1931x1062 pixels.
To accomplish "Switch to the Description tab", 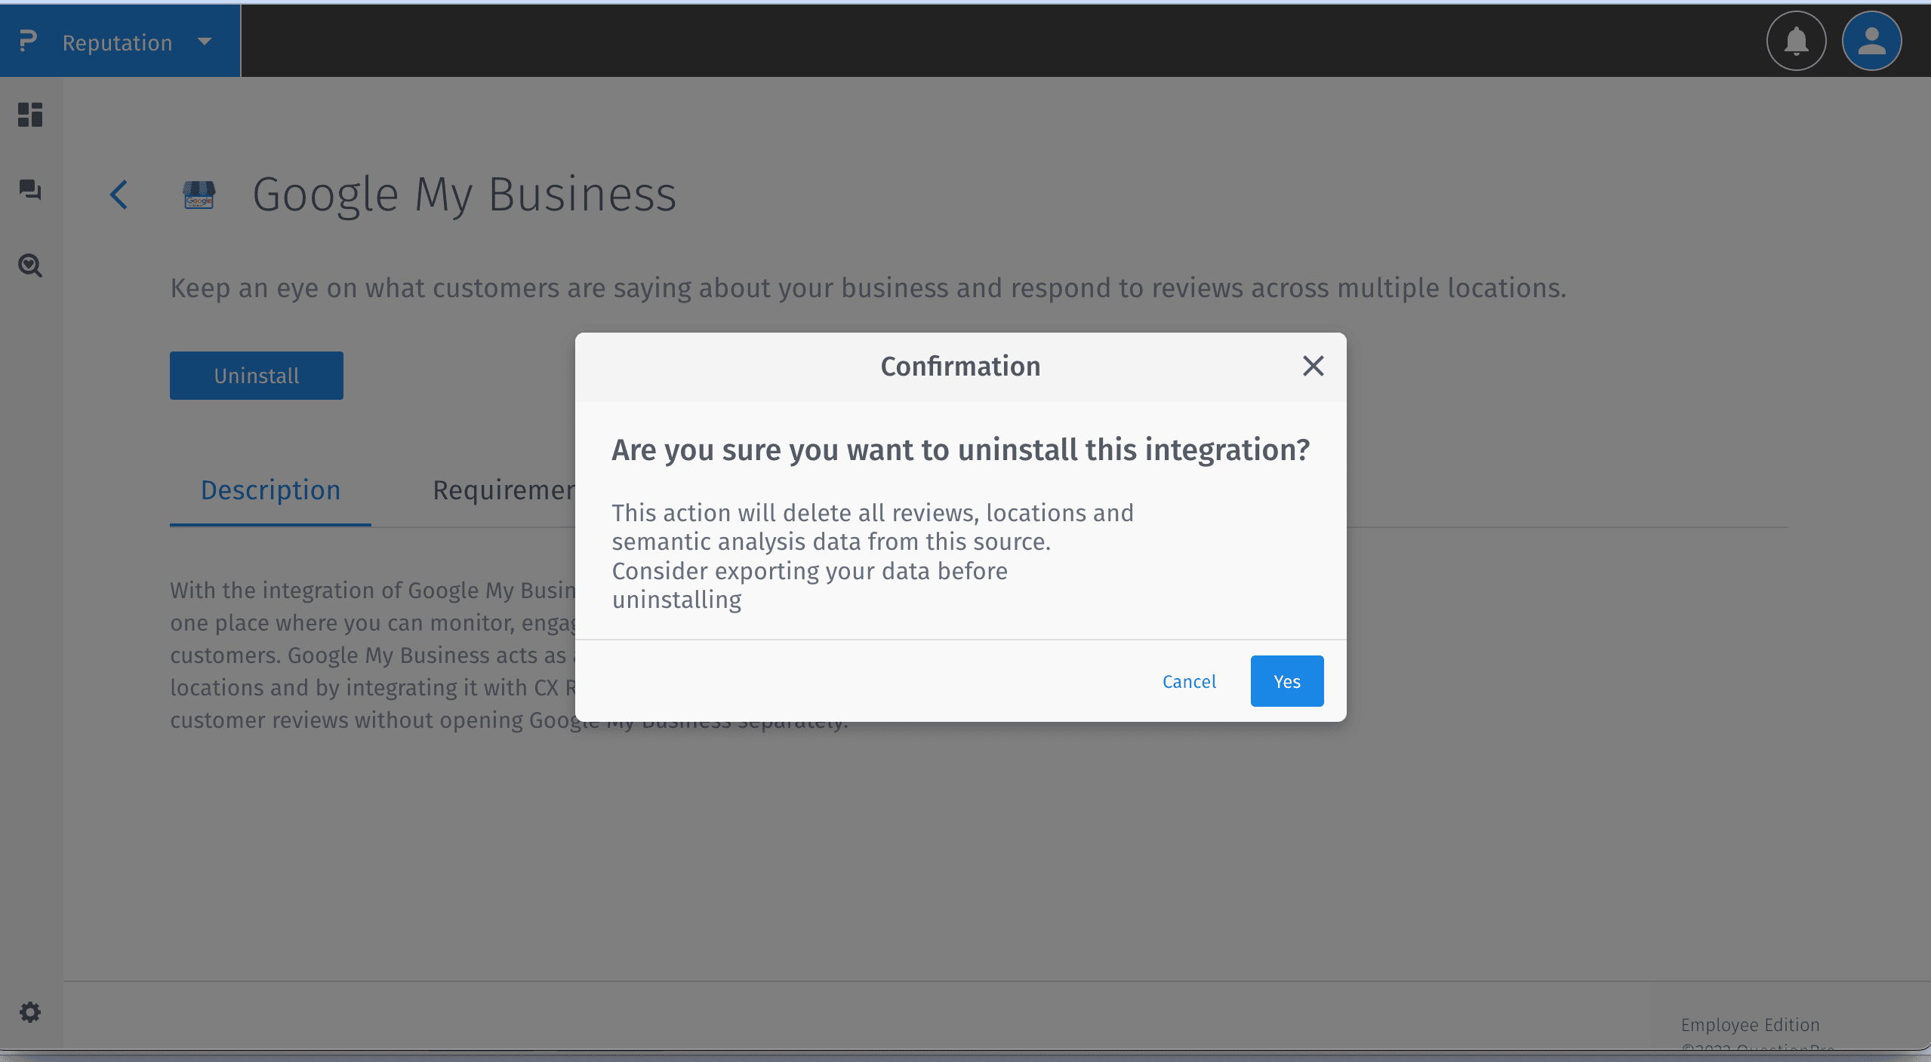I will (269, 490).
